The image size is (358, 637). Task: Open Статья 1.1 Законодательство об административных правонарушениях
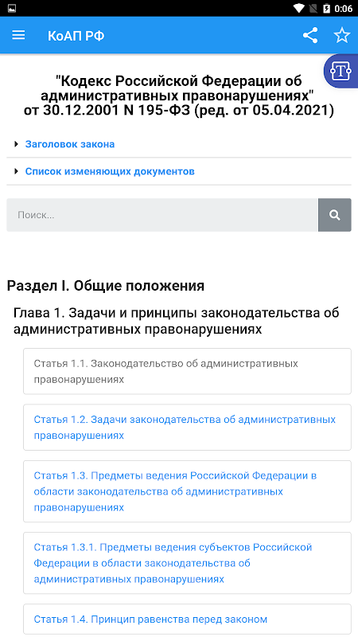(187, 371)
